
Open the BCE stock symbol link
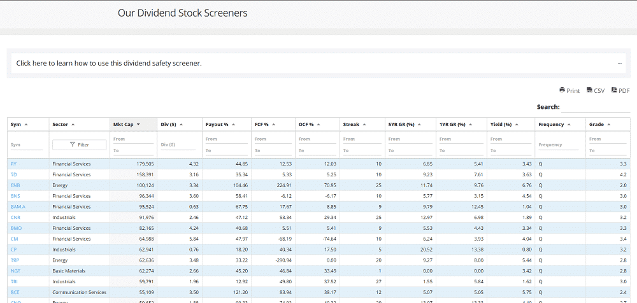[16, 292]
